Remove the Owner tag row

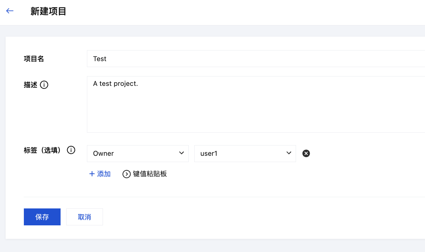point(306,153)
